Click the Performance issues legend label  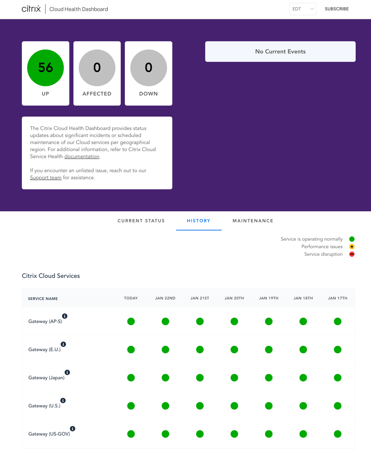(x=322, y=246)
